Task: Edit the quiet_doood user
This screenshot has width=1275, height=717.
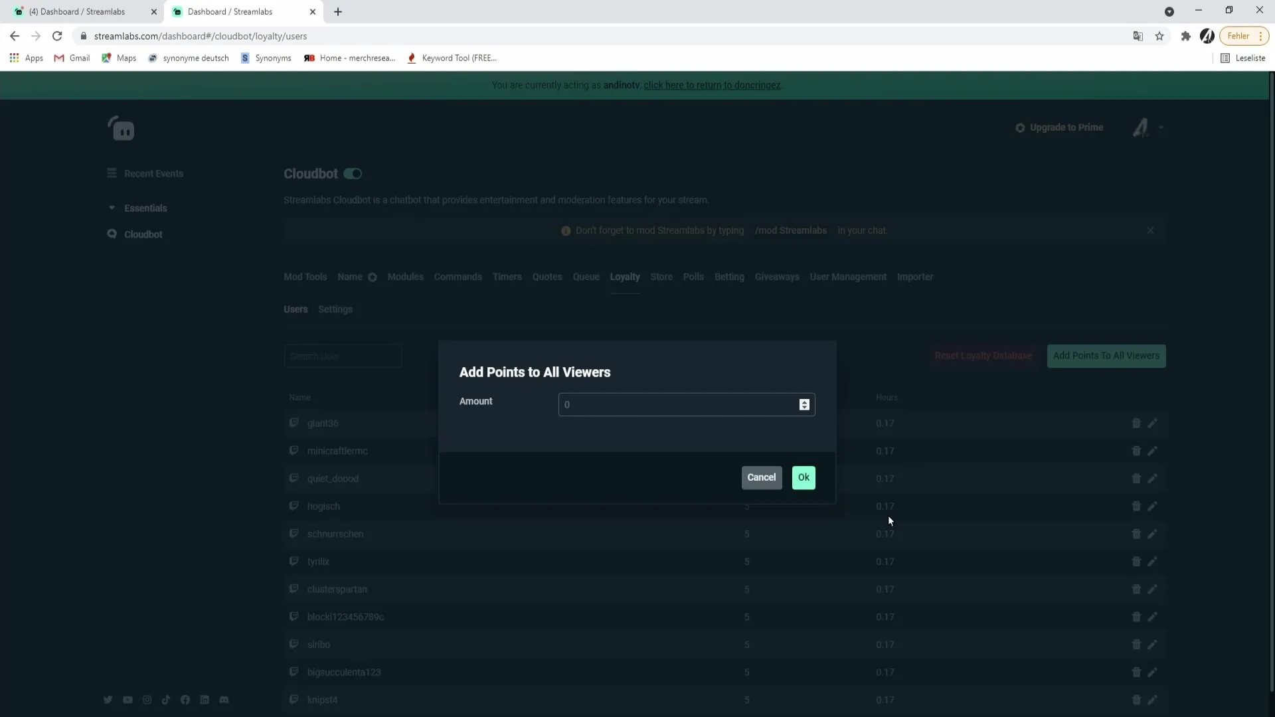Action: [x=1152, y=479]
